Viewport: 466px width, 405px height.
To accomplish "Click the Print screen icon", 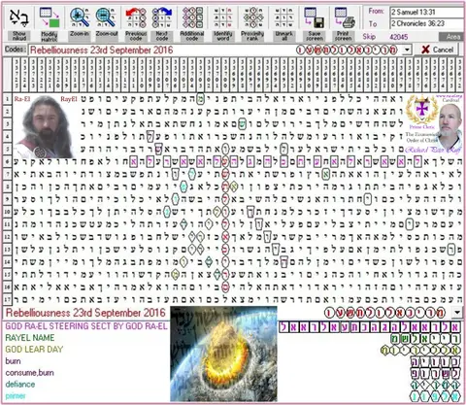I will [x=345, y=17].
